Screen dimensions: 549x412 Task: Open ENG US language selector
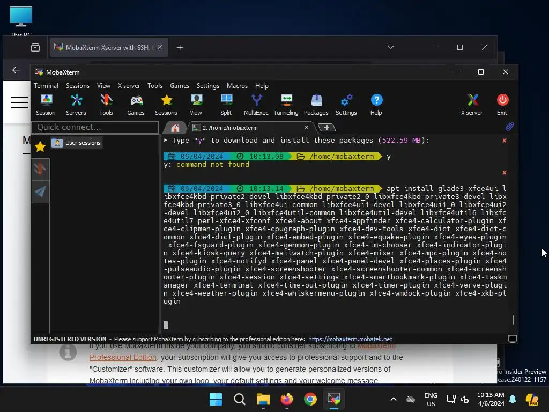431,399
